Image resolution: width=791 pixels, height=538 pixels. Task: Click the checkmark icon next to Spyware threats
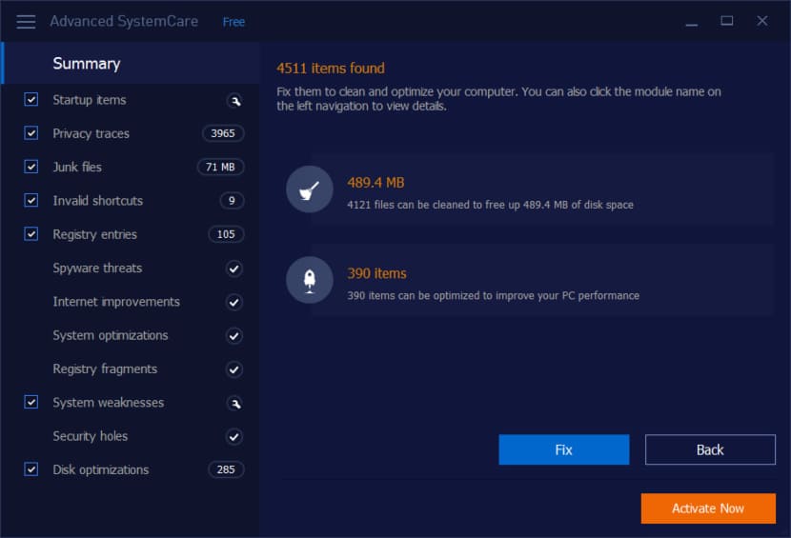234,269
